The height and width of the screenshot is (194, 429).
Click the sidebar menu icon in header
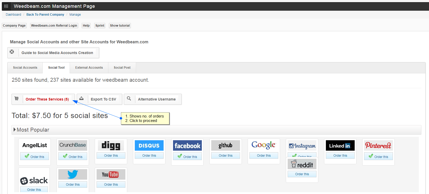coord(6,6)
